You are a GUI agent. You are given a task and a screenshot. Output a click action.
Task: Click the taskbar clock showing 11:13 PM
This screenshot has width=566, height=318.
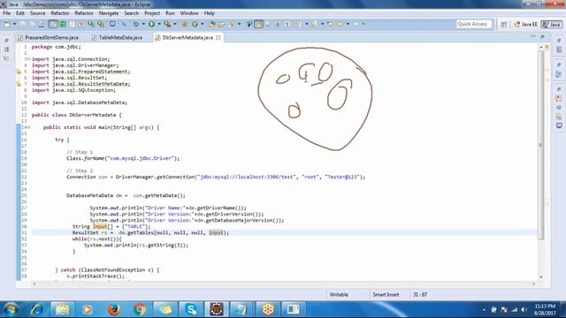(545, 309)
